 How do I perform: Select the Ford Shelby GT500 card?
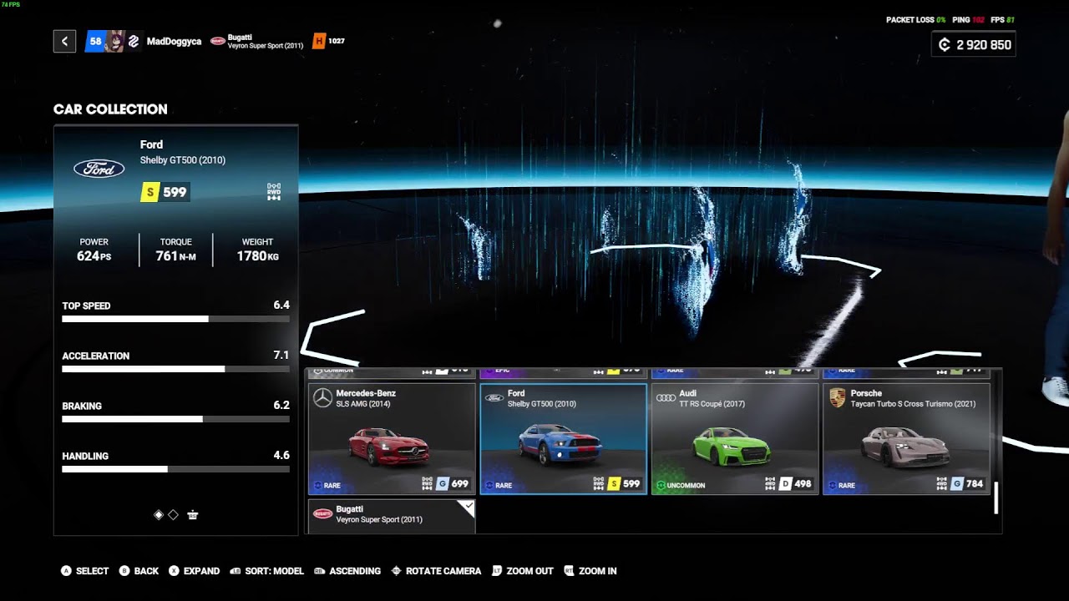(564, 439)
